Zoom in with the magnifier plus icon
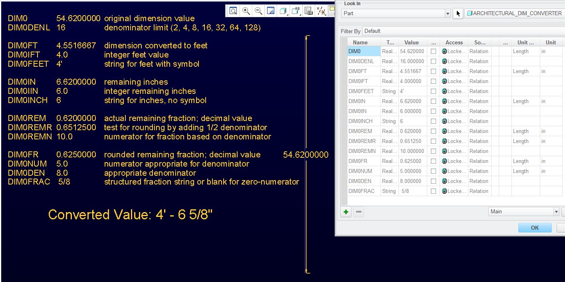The height and width of the screenshot is (282, 565). [246, 11]
